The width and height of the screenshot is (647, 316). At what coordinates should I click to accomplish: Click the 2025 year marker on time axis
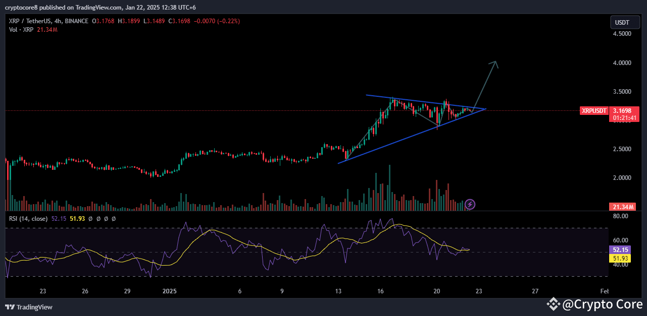point(170,291)
